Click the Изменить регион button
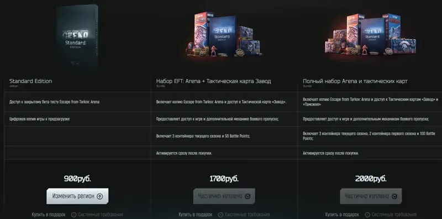 click(x=77, y=196)
